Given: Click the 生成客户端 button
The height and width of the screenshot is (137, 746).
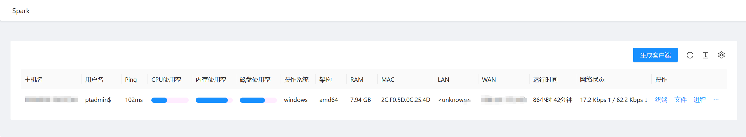Looking at the screenshot, I should 655,55.
